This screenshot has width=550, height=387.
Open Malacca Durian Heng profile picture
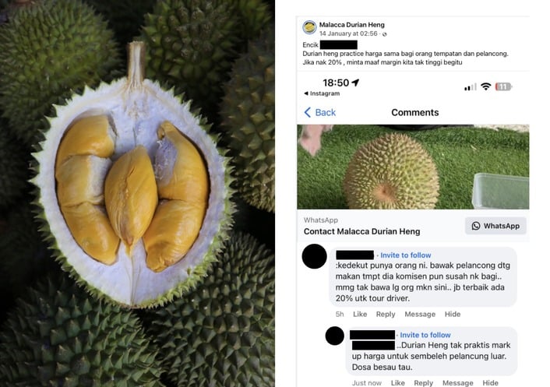pyautogui.click(x=309, y=27)
